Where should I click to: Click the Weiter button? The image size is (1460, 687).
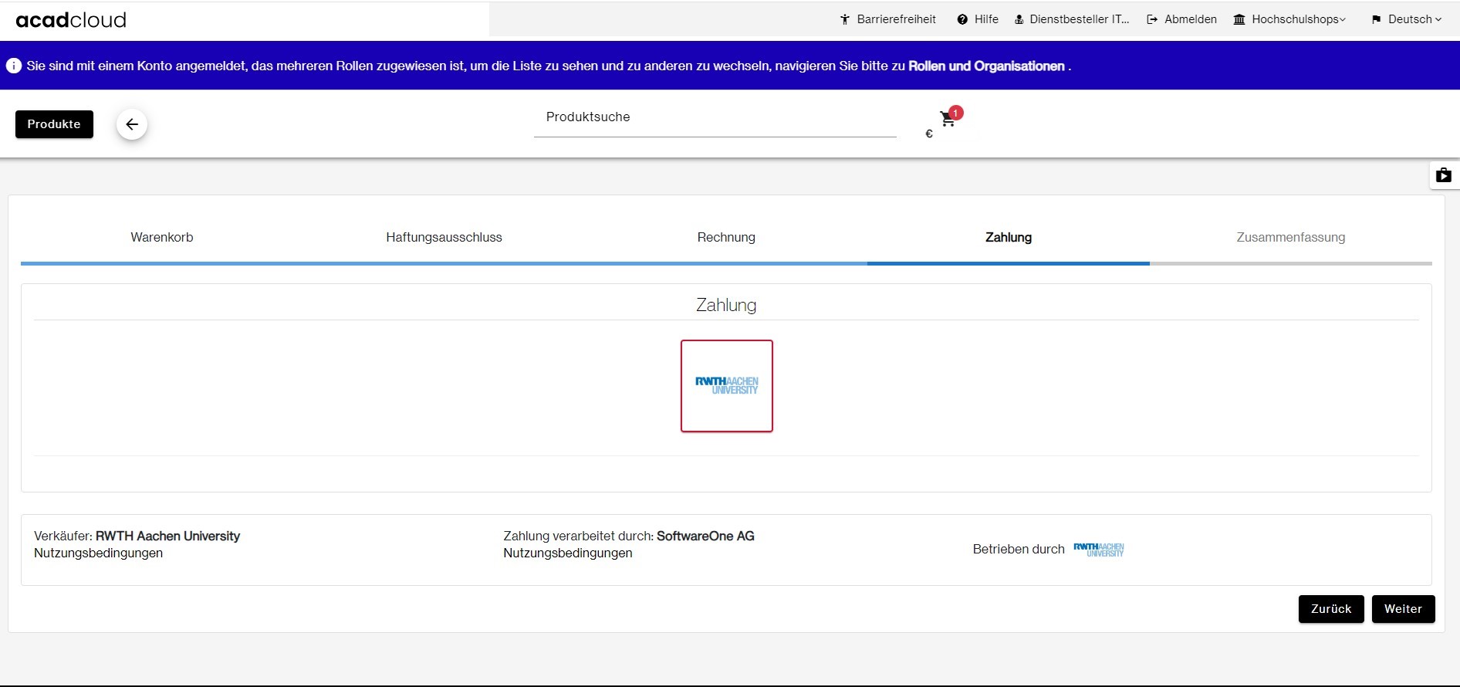(1402, 609)
